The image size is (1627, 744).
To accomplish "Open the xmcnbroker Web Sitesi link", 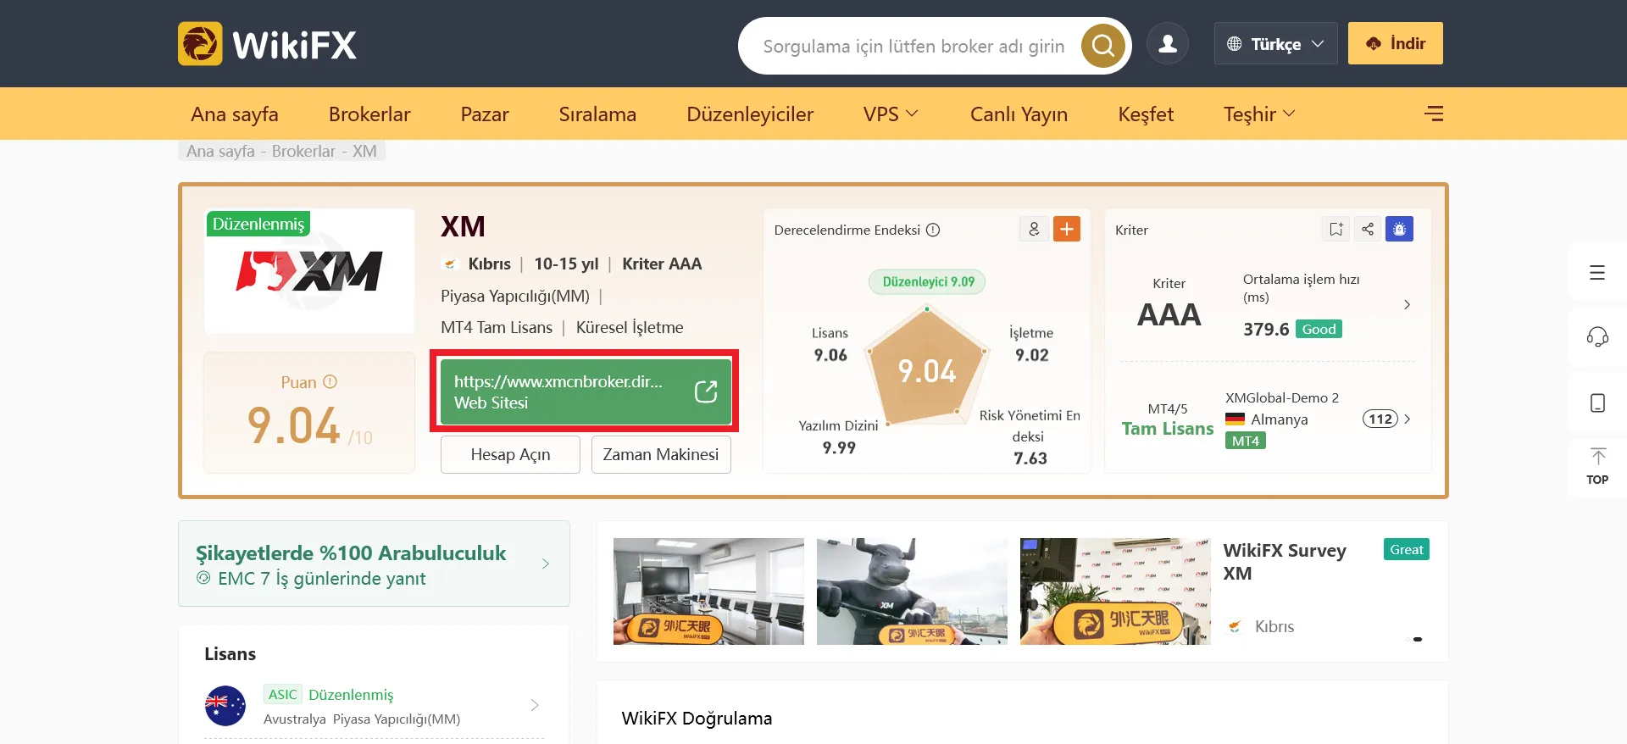I will (x=586, y=391).
